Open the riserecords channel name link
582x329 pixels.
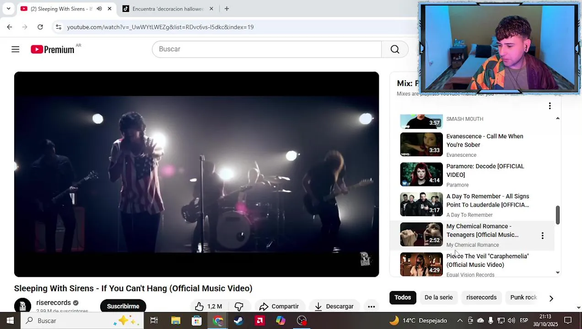click(x=54, y=302)
